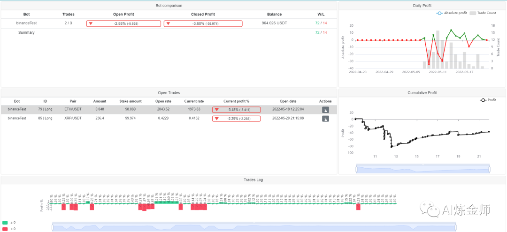Viewport: 507px width, 232px height.
Task: Grab right handle of Trades Log zoom slider
Action: pyautogui.click(x=456, y=228)
